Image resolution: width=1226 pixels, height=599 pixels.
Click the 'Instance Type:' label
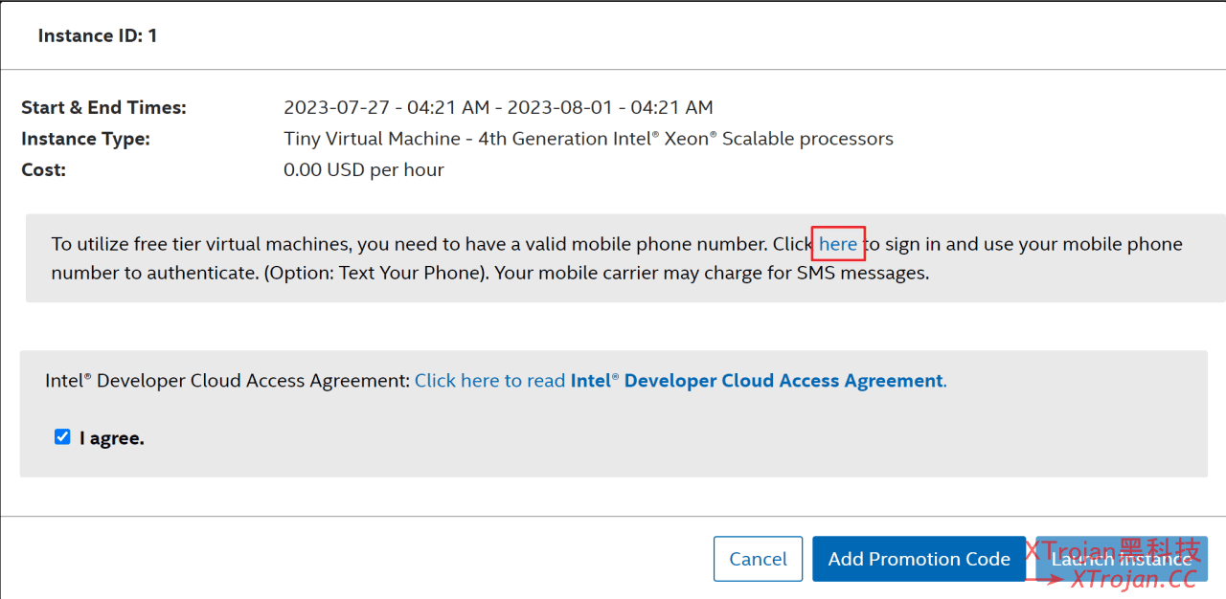[x=85, y=139]
